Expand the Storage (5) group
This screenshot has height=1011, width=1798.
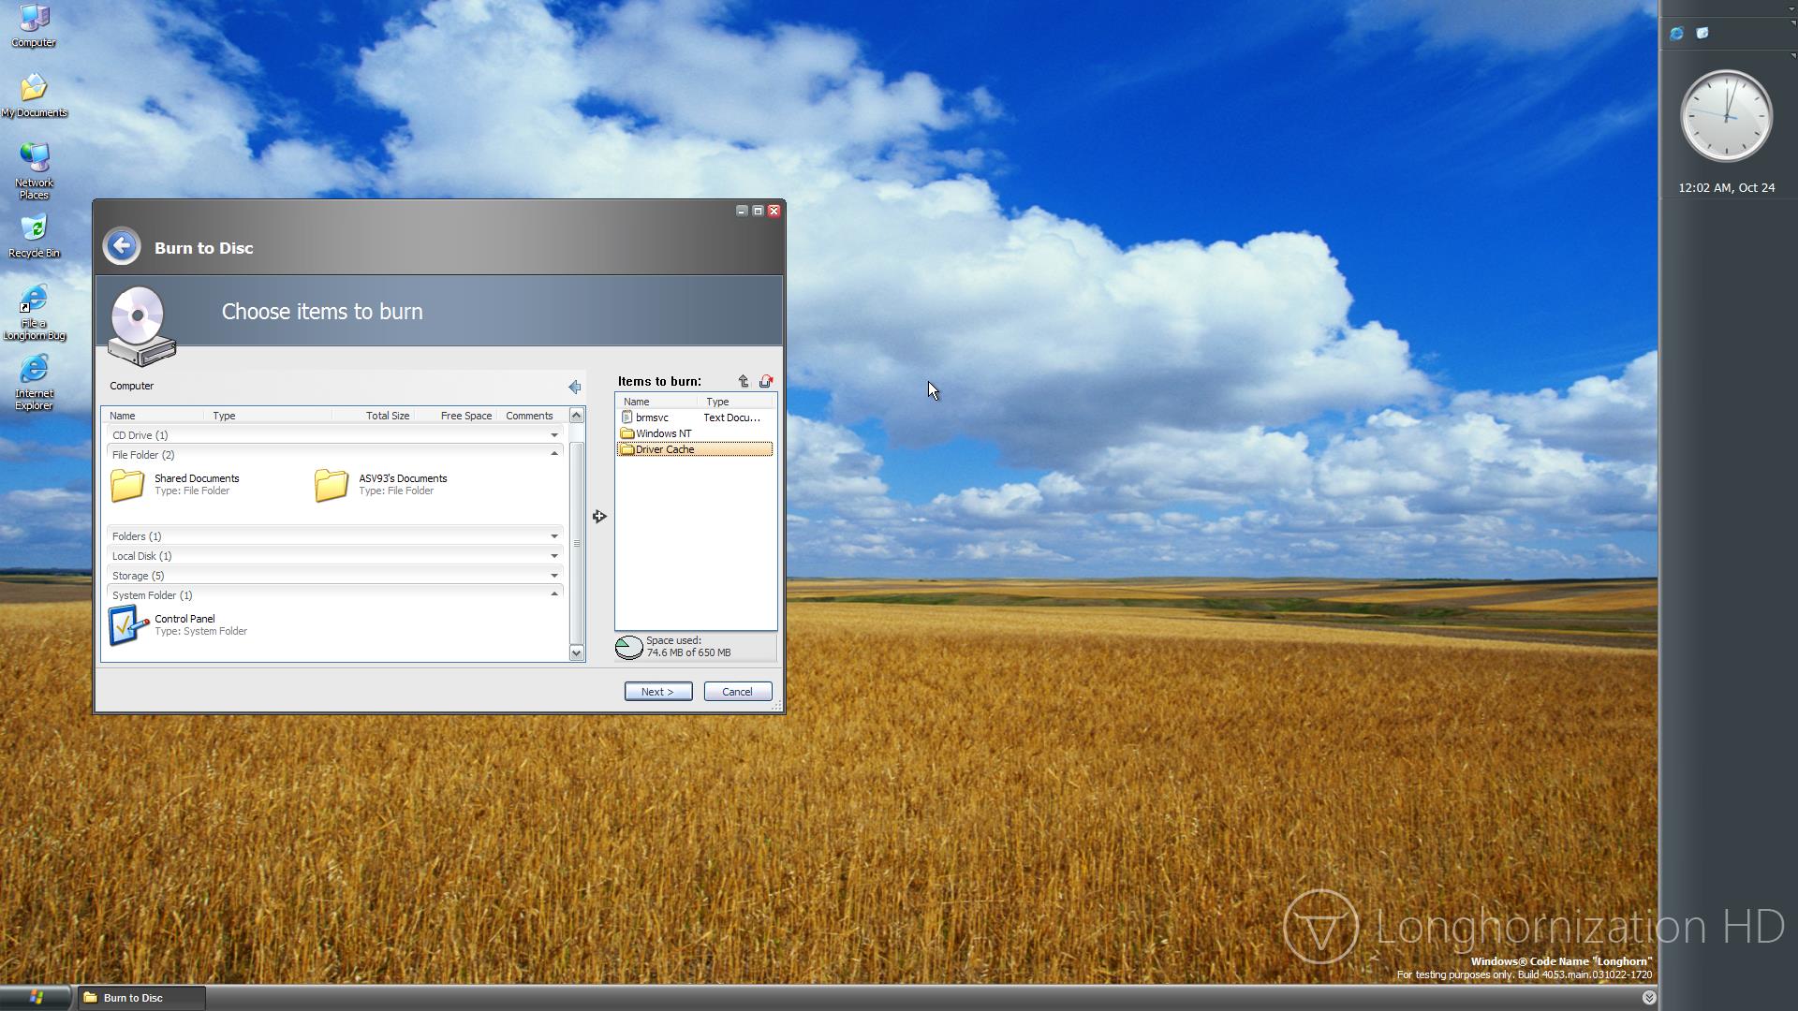click(x=553, y=576)
